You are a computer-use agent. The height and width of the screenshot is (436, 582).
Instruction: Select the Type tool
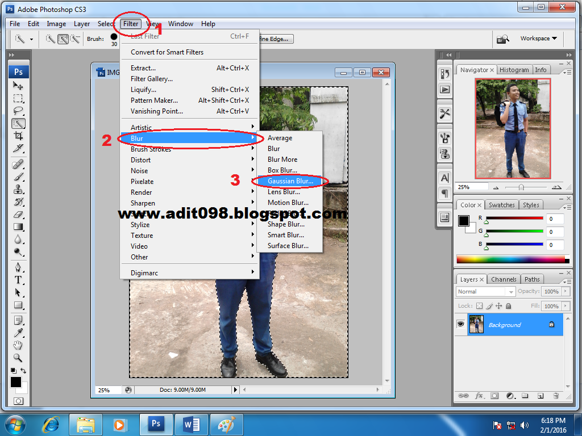tap(18, 280)
